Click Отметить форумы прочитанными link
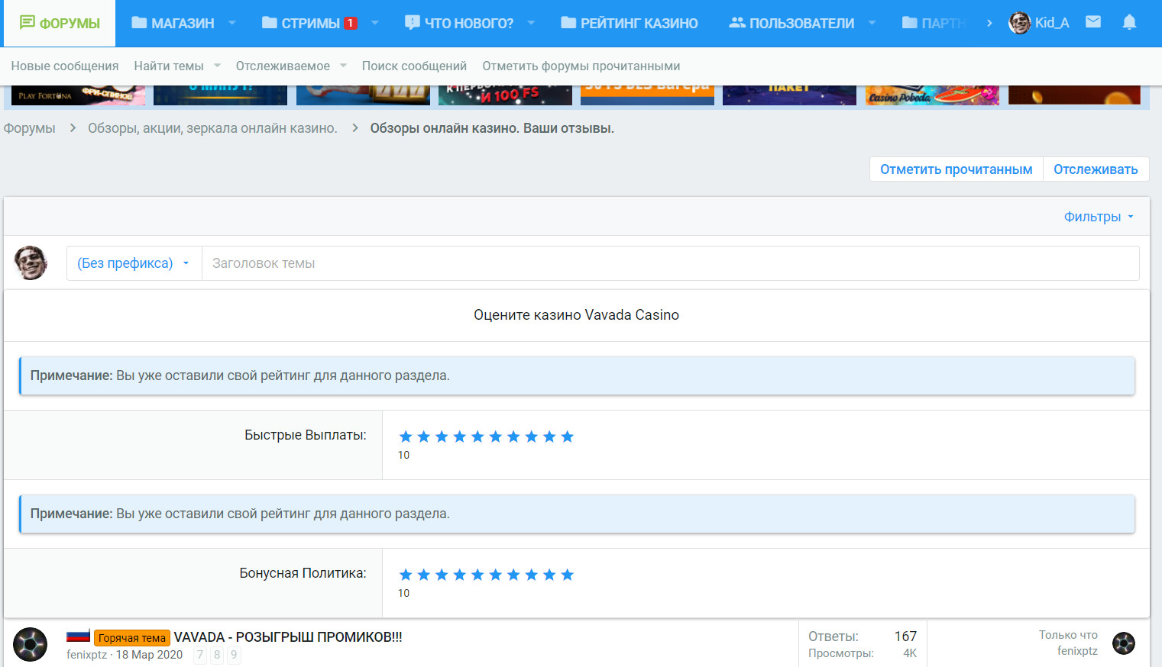 click(x=581, y=66)
